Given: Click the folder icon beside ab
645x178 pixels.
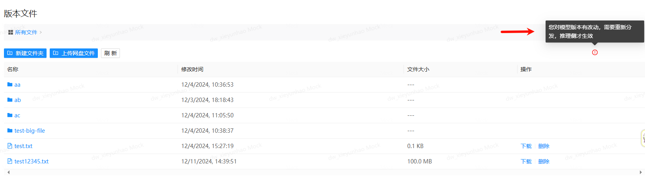Looking at the screenshot, I should (x=10, y=100).
